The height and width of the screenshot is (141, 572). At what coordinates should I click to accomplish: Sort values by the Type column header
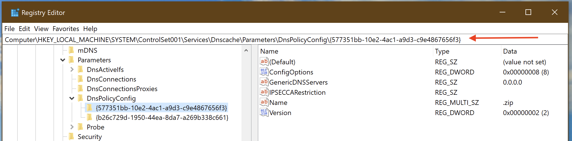[442, 51]
